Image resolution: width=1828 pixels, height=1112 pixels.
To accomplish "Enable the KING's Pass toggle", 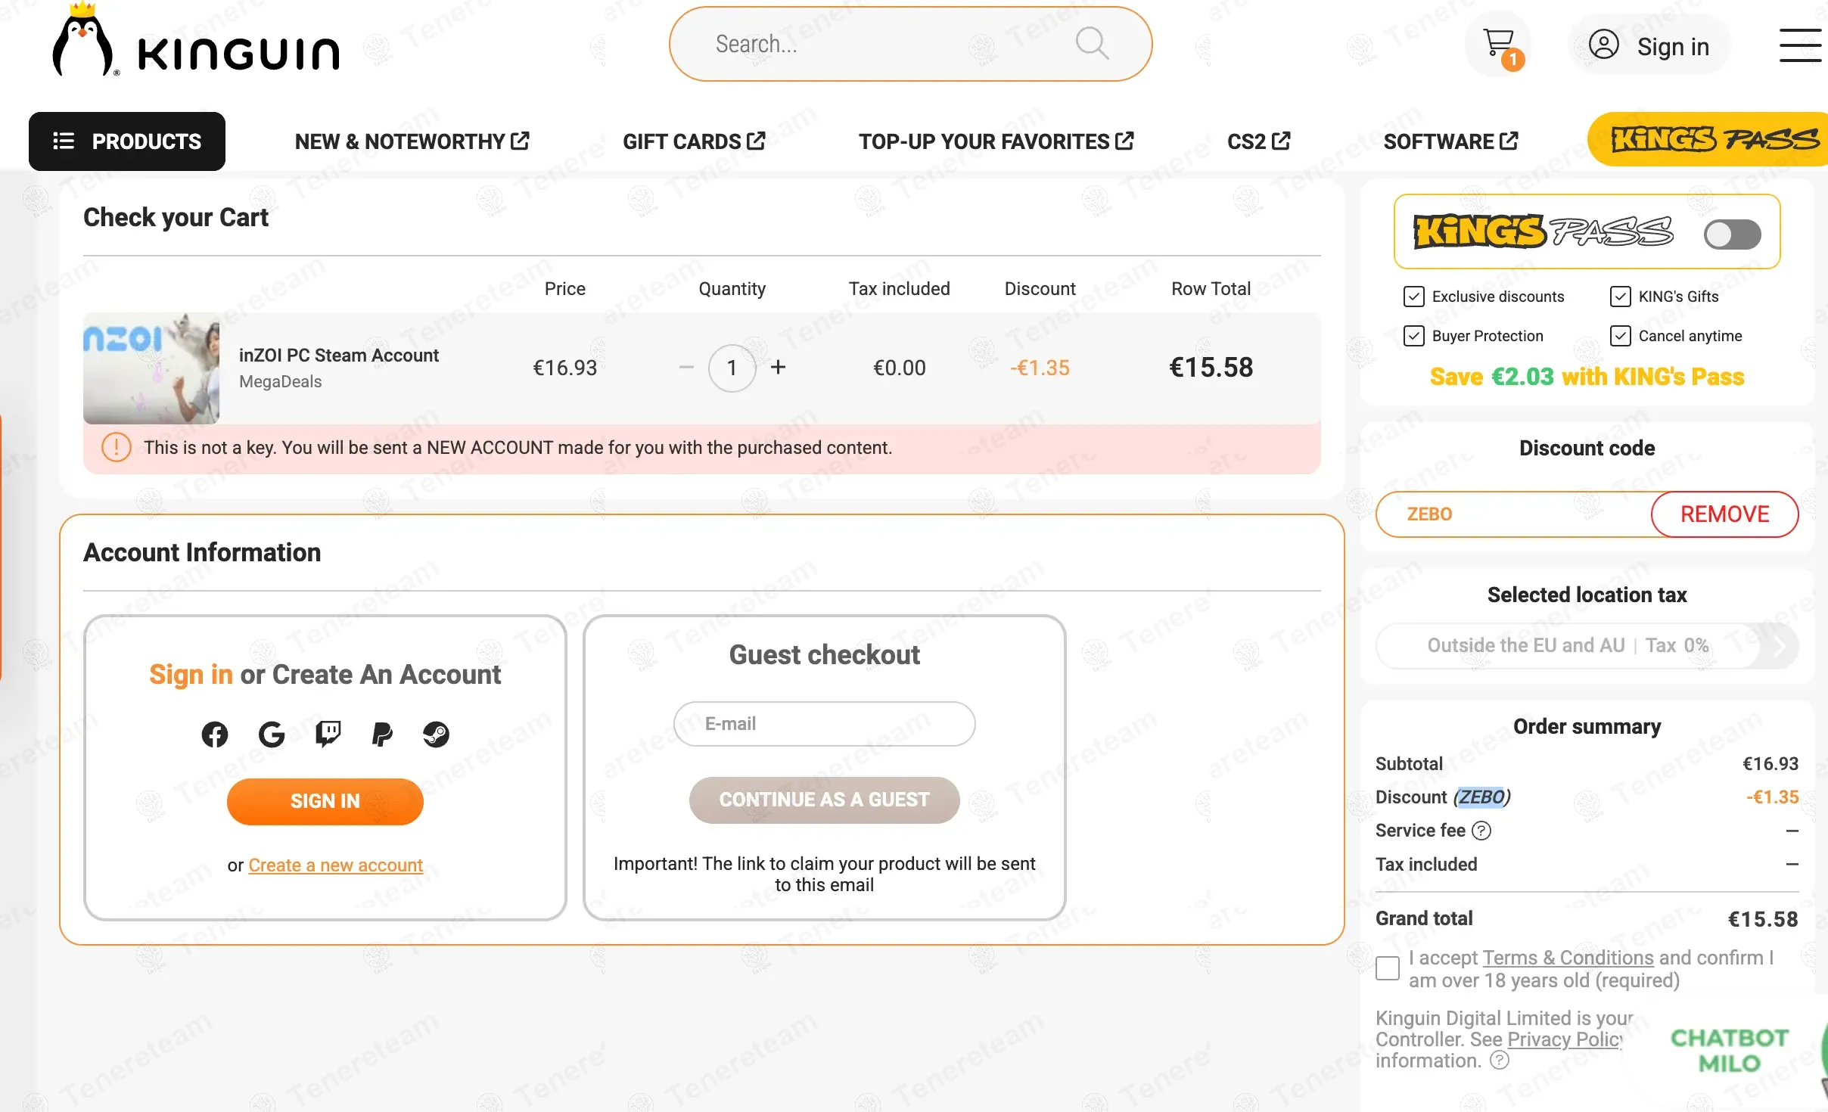I will (1732, 234).
